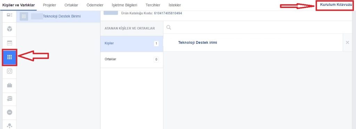Screen dimensions: 356x129
Task: Select Teknoloji Destek Birimi catalog in list
Action: 58,16
